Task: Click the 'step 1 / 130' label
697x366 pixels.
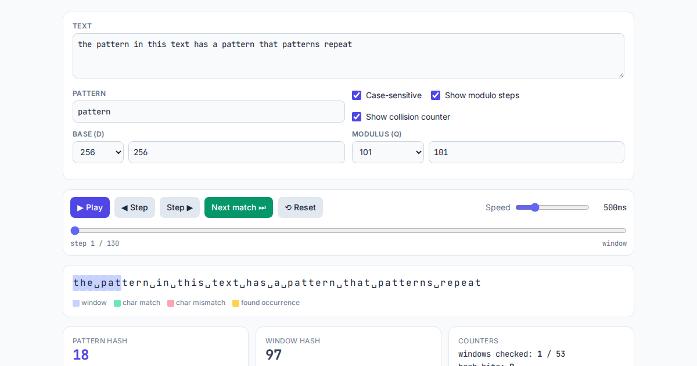Action: point(95,243)
